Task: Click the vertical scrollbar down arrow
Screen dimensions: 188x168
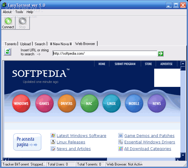Action: tap(183, 155)
